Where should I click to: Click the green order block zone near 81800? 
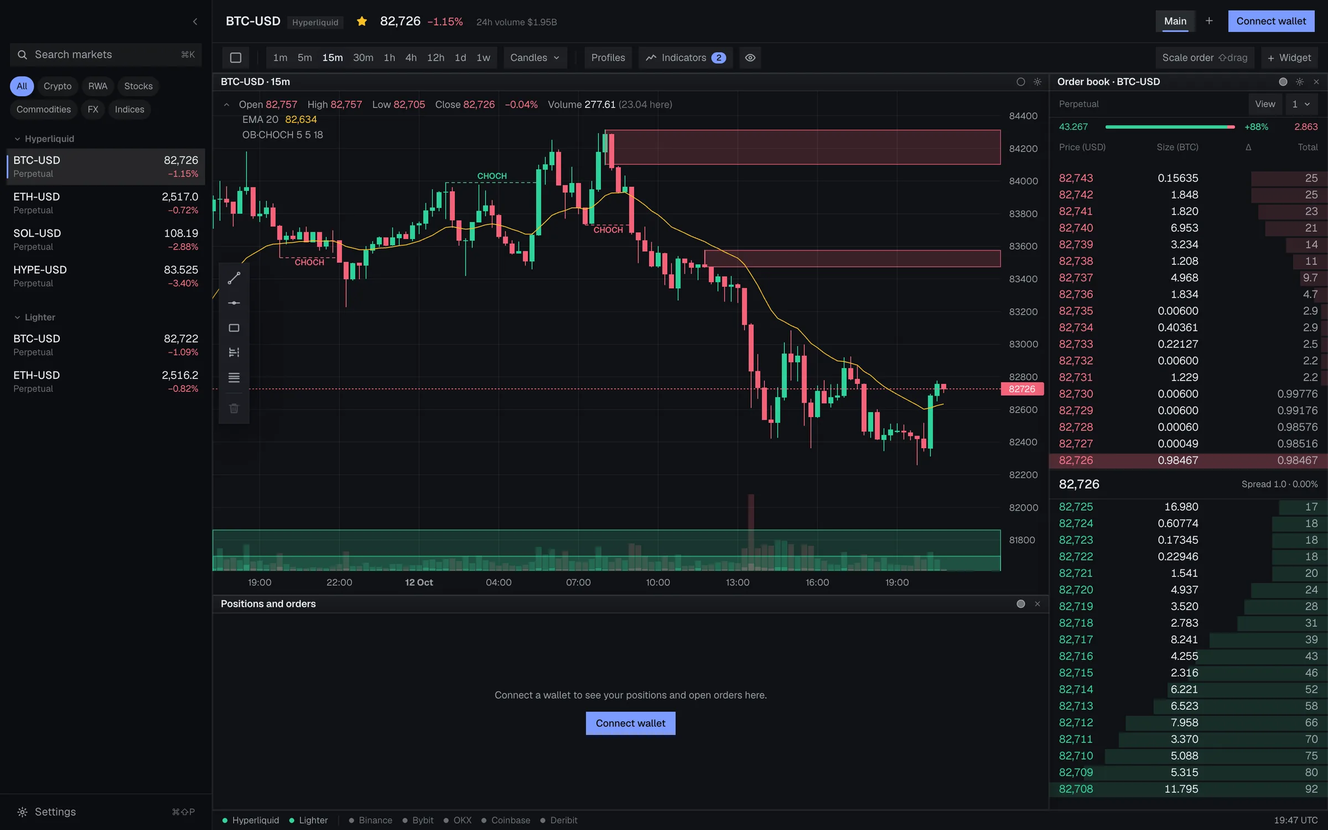(606, 550)
